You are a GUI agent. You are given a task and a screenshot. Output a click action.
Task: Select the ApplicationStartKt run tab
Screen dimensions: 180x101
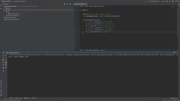click(x=13, y=52)
